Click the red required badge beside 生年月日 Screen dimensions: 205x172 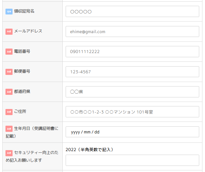click(x=9, y=129)
